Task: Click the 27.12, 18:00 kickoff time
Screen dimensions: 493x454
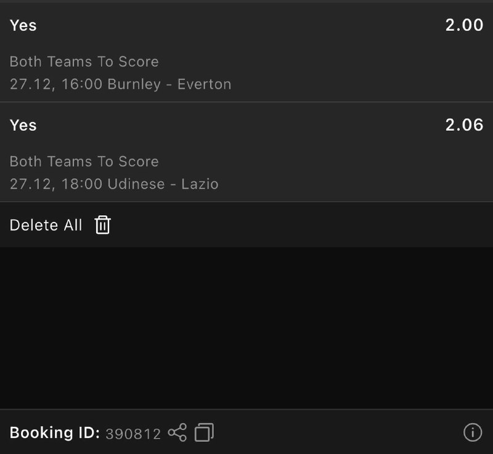Action: coord(56,184)
